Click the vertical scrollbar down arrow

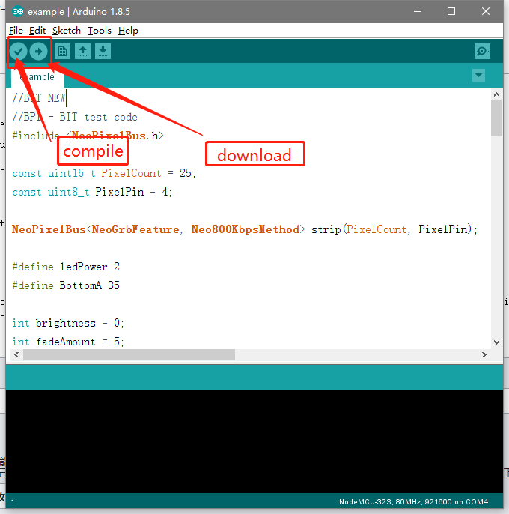coord(496,342)
